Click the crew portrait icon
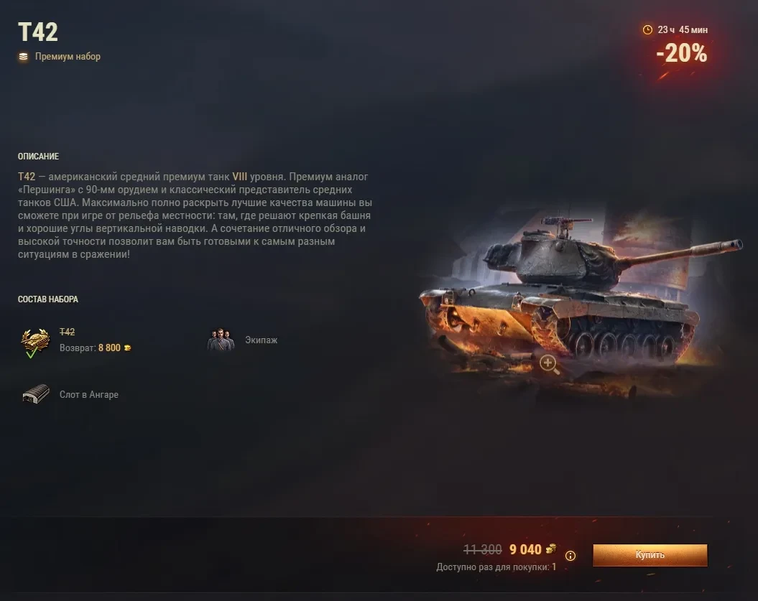Viewport: 758px width, 601px height. 221,340
